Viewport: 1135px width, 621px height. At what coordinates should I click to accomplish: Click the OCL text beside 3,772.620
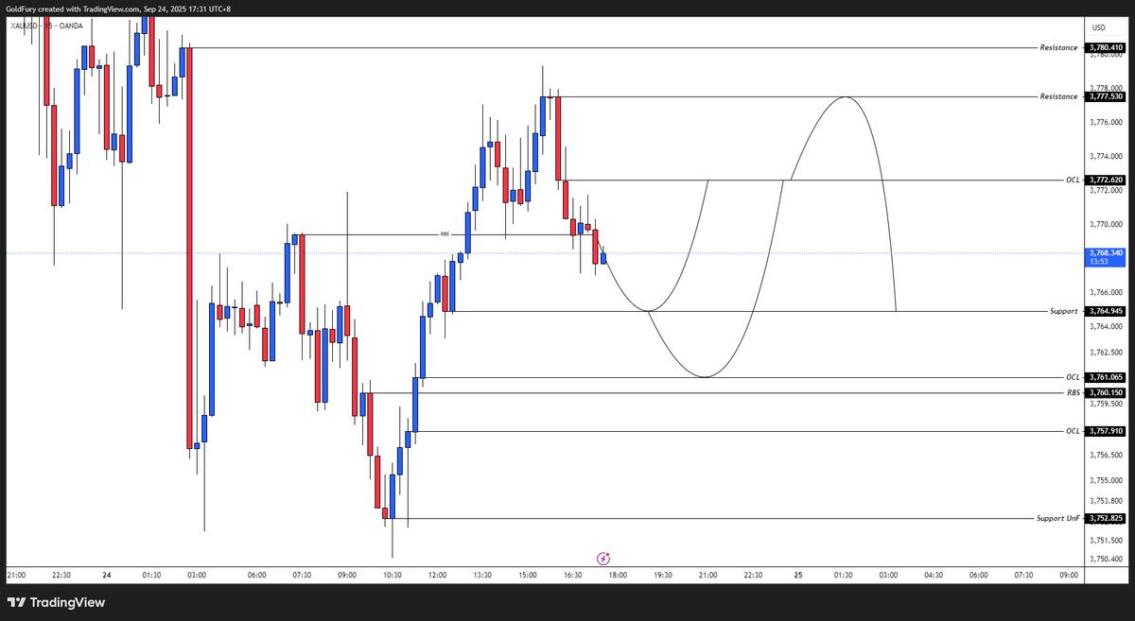pos(1072,180)
